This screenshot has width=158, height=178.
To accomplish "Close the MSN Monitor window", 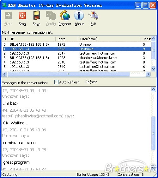I will point(153,5).
